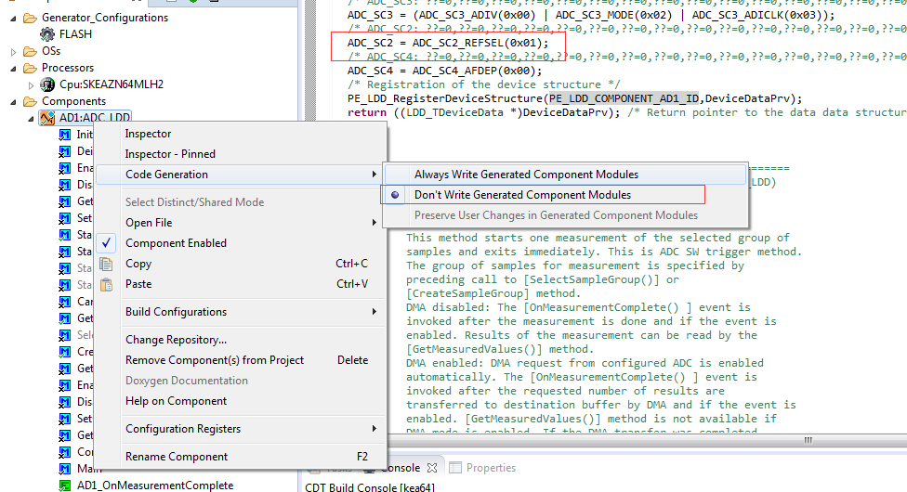Collapse the Generator_Configurations tree node
The image size is (907, 492).
click(x=13, y=19)
